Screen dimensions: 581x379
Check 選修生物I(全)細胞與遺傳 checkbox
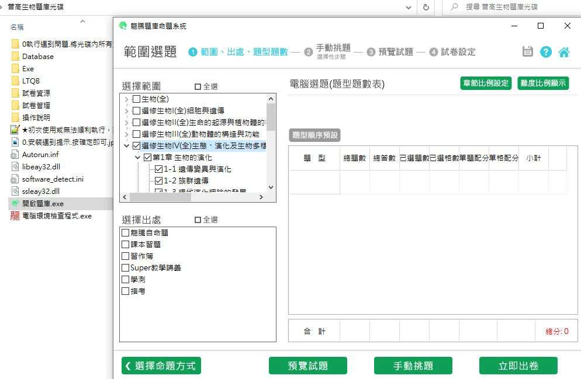pos(136,110)
